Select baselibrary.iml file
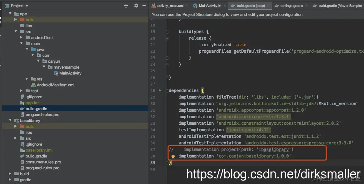The height and width of the screenshot is (184, 364). tap(39, 150)
